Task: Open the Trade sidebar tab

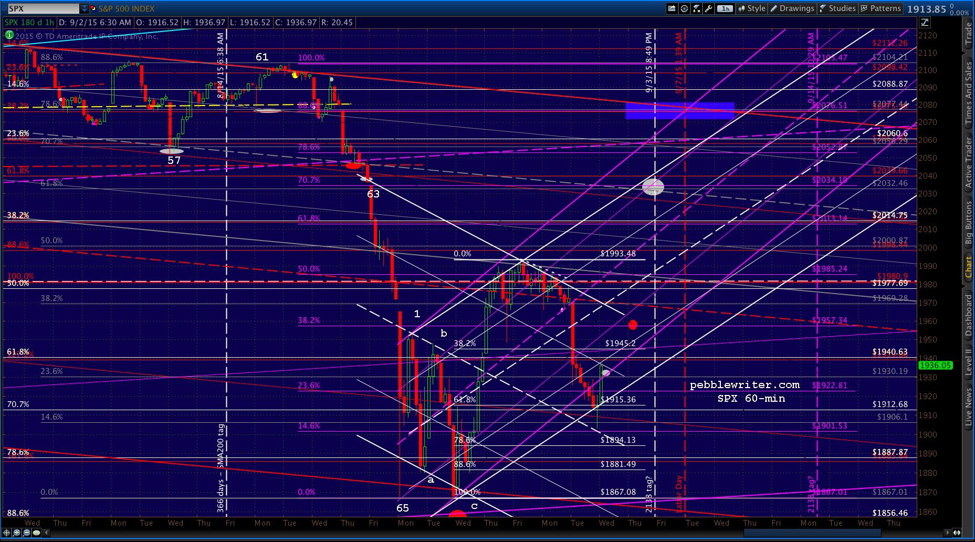Action: coord(969,34)
